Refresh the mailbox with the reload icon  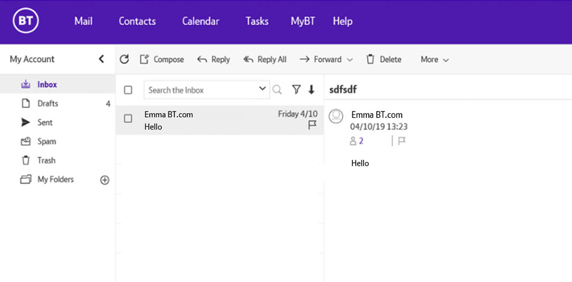point(124,60)
